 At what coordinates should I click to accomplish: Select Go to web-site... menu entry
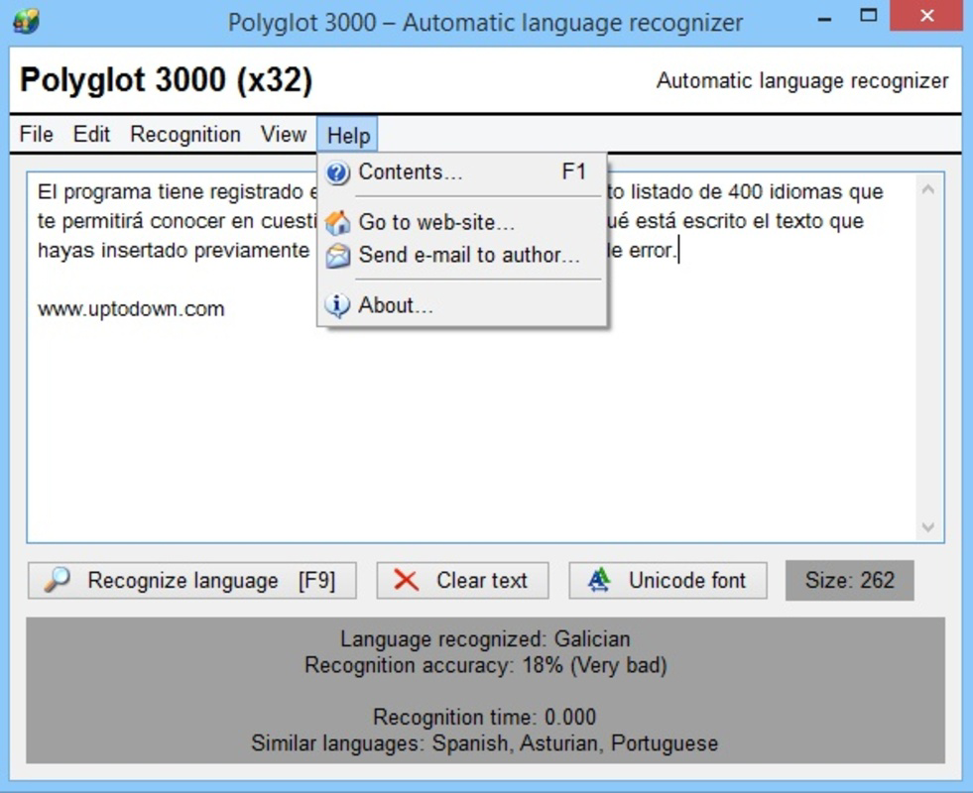461,222
